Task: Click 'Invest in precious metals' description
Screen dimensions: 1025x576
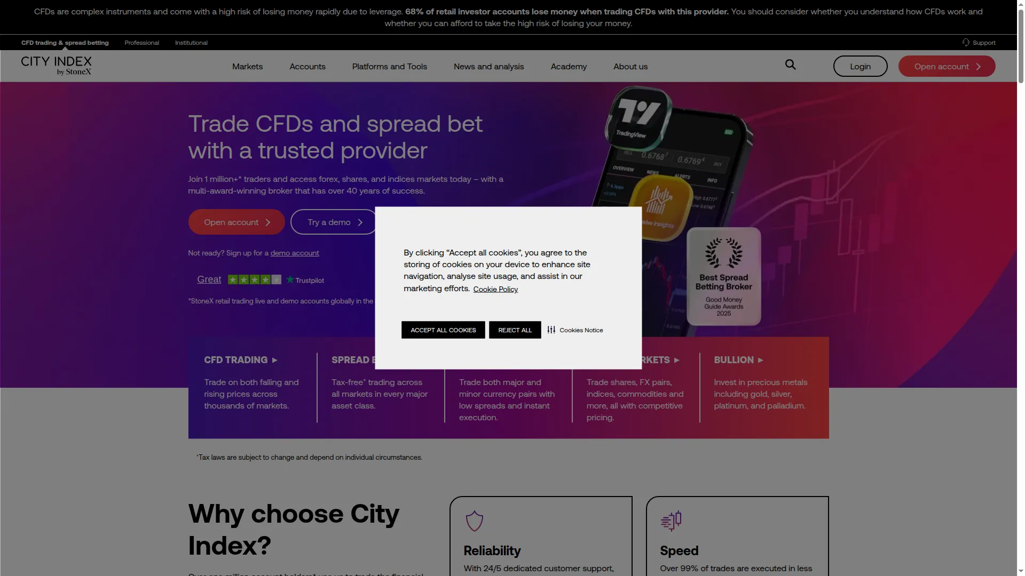Action: (x=760, y=394)
